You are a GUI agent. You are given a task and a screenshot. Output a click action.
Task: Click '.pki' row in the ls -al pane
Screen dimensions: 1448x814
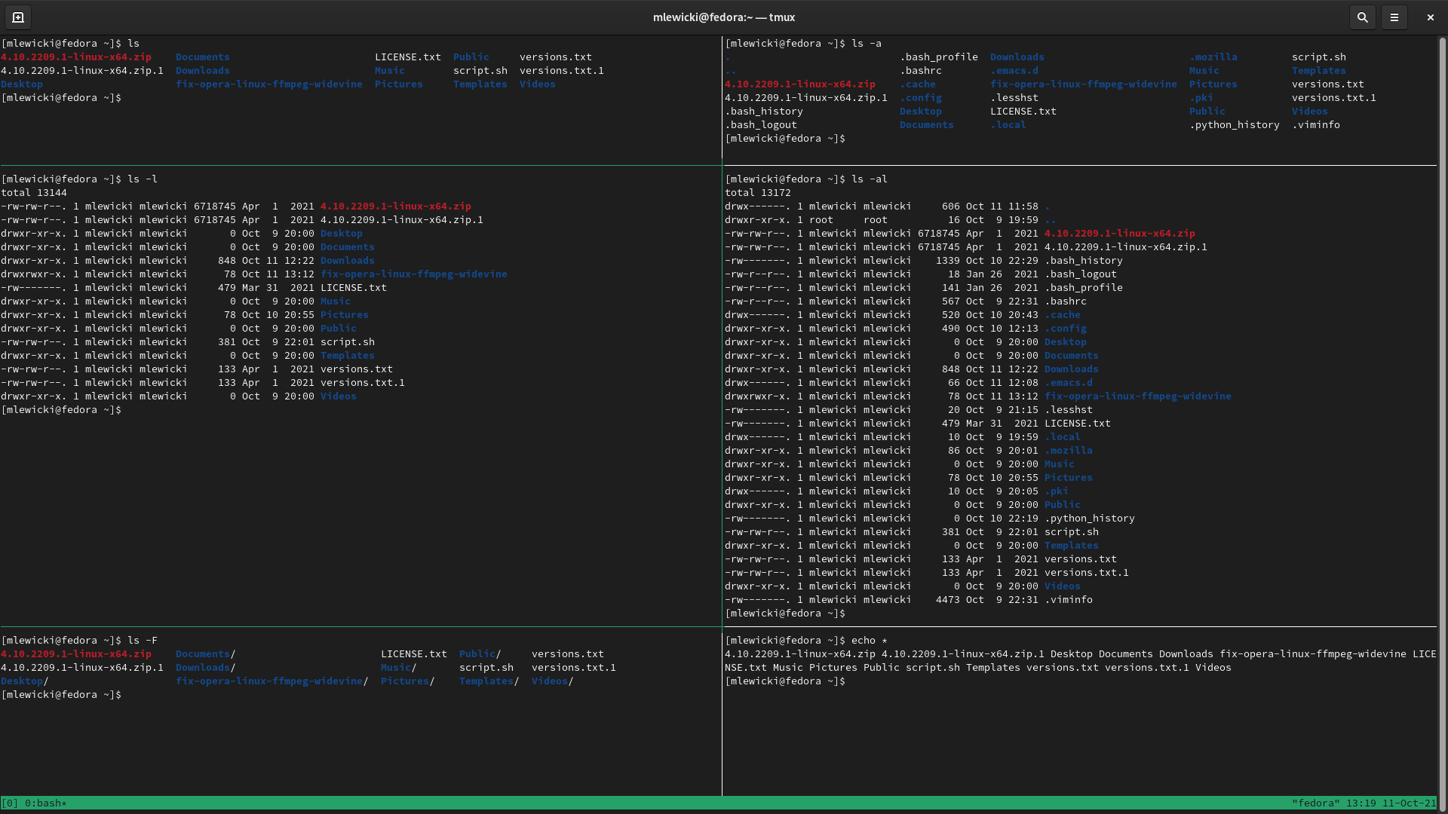click(897, 491)
